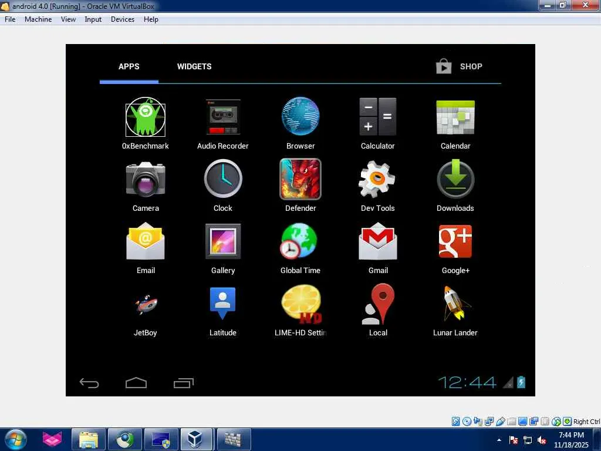Open the Devices menu
The width and height of the screenshot is (601, 451).
pyautogui.click(x=122, y=19)
